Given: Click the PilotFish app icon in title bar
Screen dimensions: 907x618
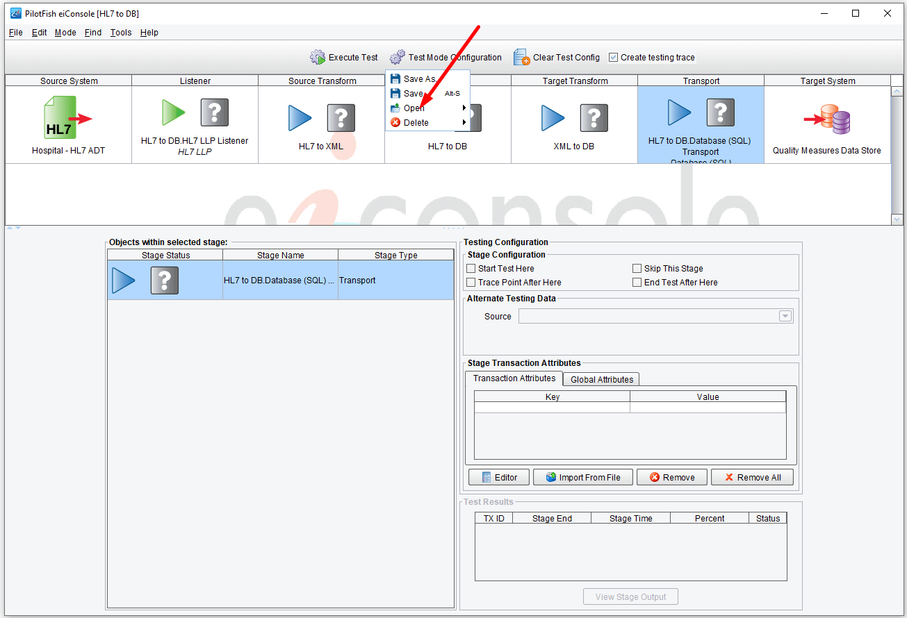Looking at the screenshot, I should pyautogui.click(x=16, y=13).
